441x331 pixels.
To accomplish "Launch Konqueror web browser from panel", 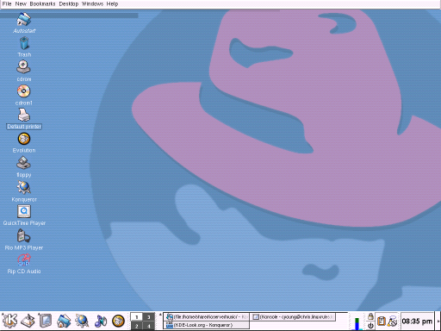I will pyautogui.click(x=82, y=321).
